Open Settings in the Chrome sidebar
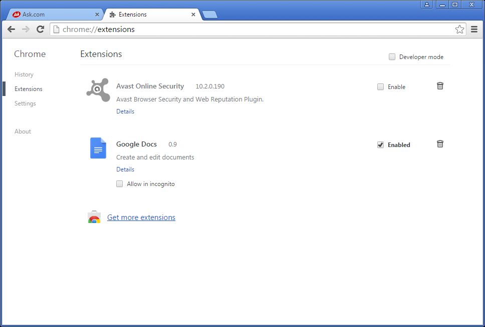Viewport: 485px width, 327px height. click(x=25, y=103)
